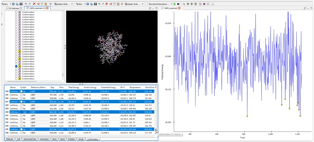Open the second toolbar's New dropdown arrow
The width and height of the screenshot is (314, 142).
point(85,4)
